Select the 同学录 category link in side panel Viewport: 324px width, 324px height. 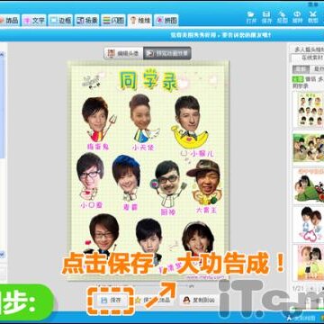tap(301, 85)
